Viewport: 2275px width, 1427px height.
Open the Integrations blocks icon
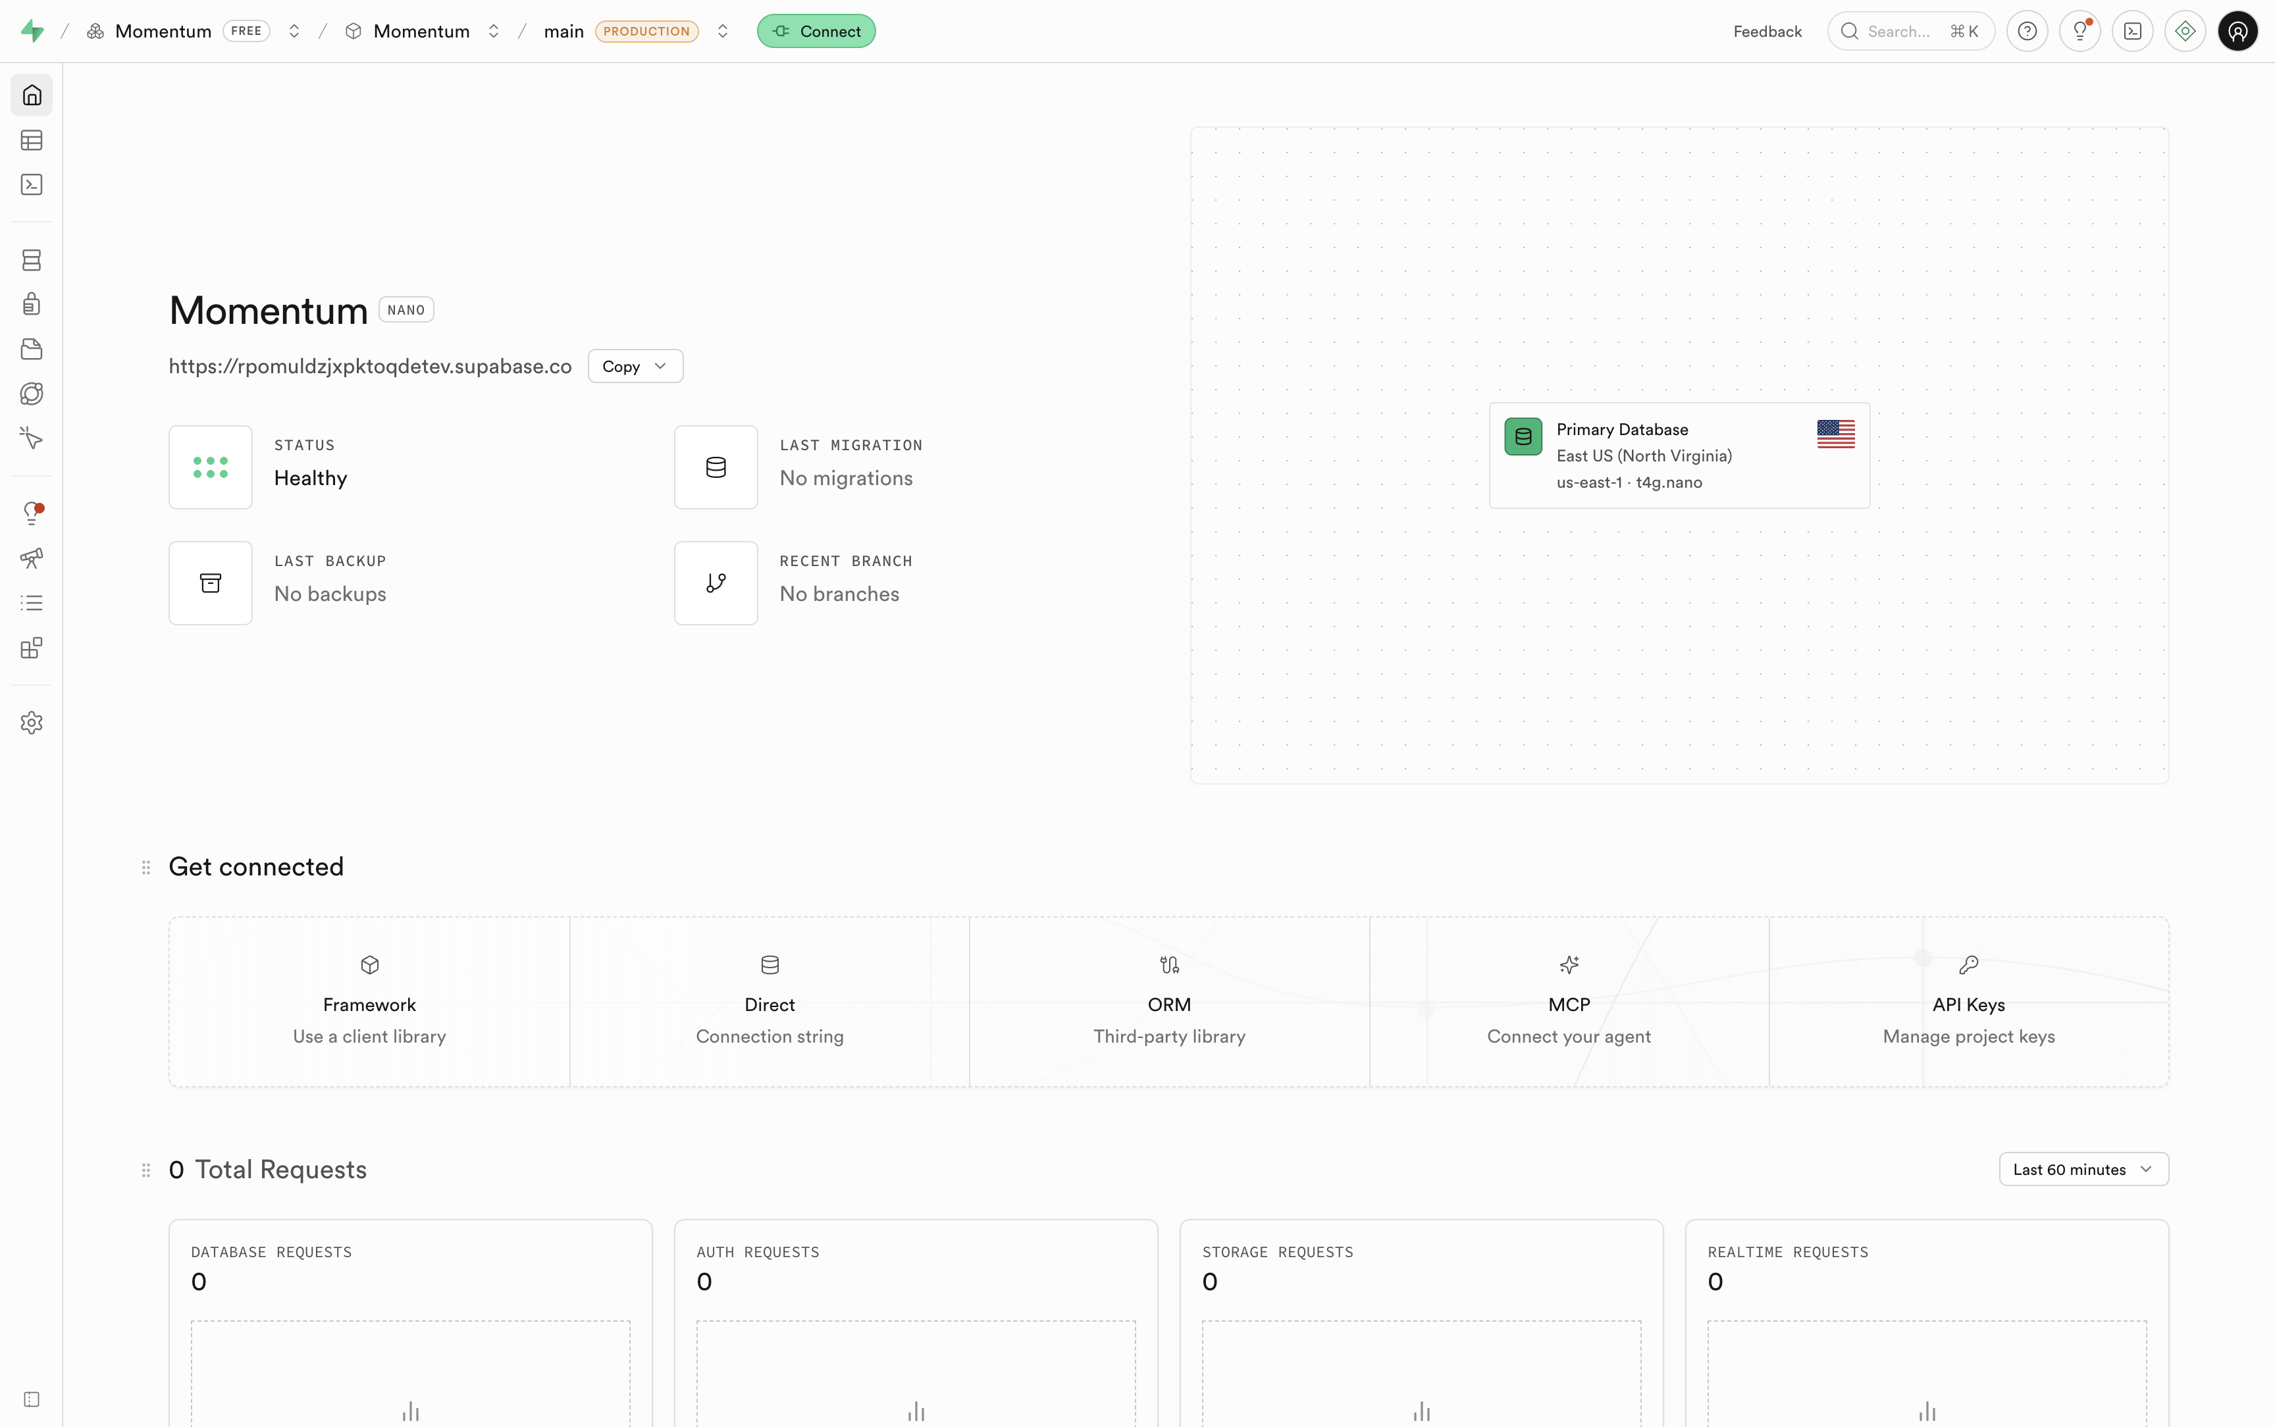coord(32,648)
